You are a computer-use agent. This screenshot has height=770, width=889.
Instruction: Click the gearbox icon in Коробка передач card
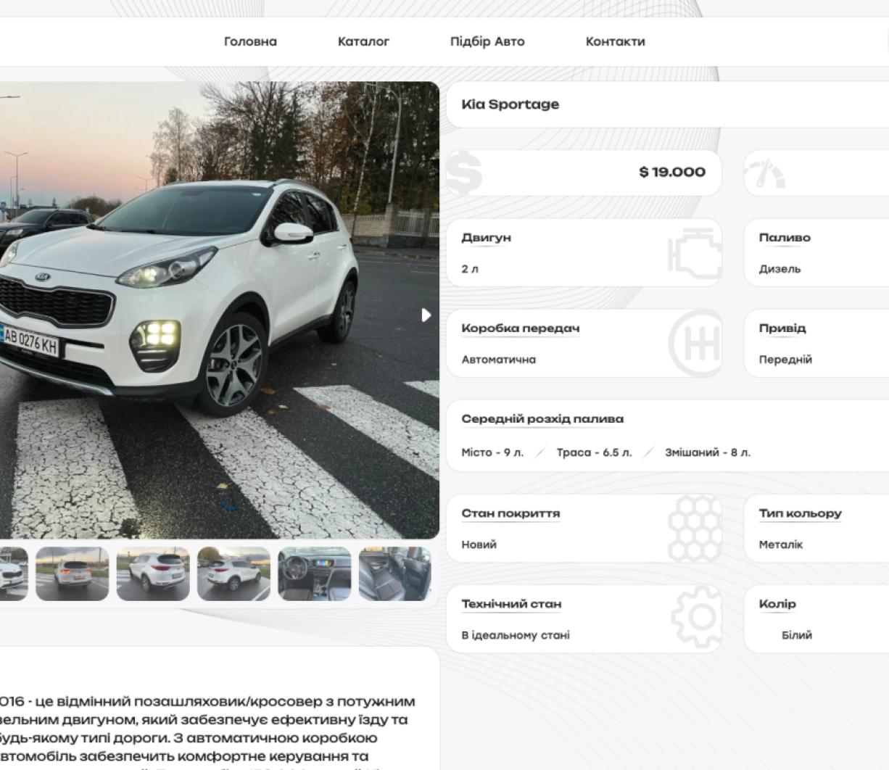pos(698,342)
